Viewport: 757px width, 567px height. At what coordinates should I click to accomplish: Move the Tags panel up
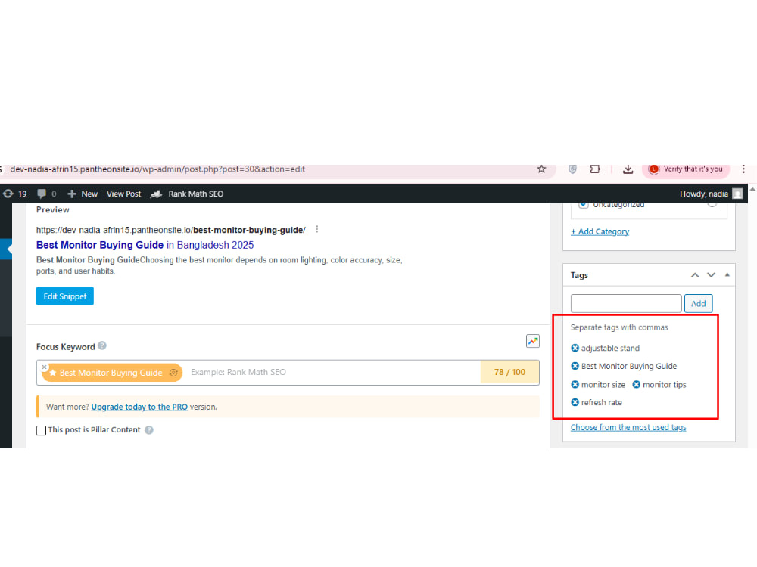695,275
